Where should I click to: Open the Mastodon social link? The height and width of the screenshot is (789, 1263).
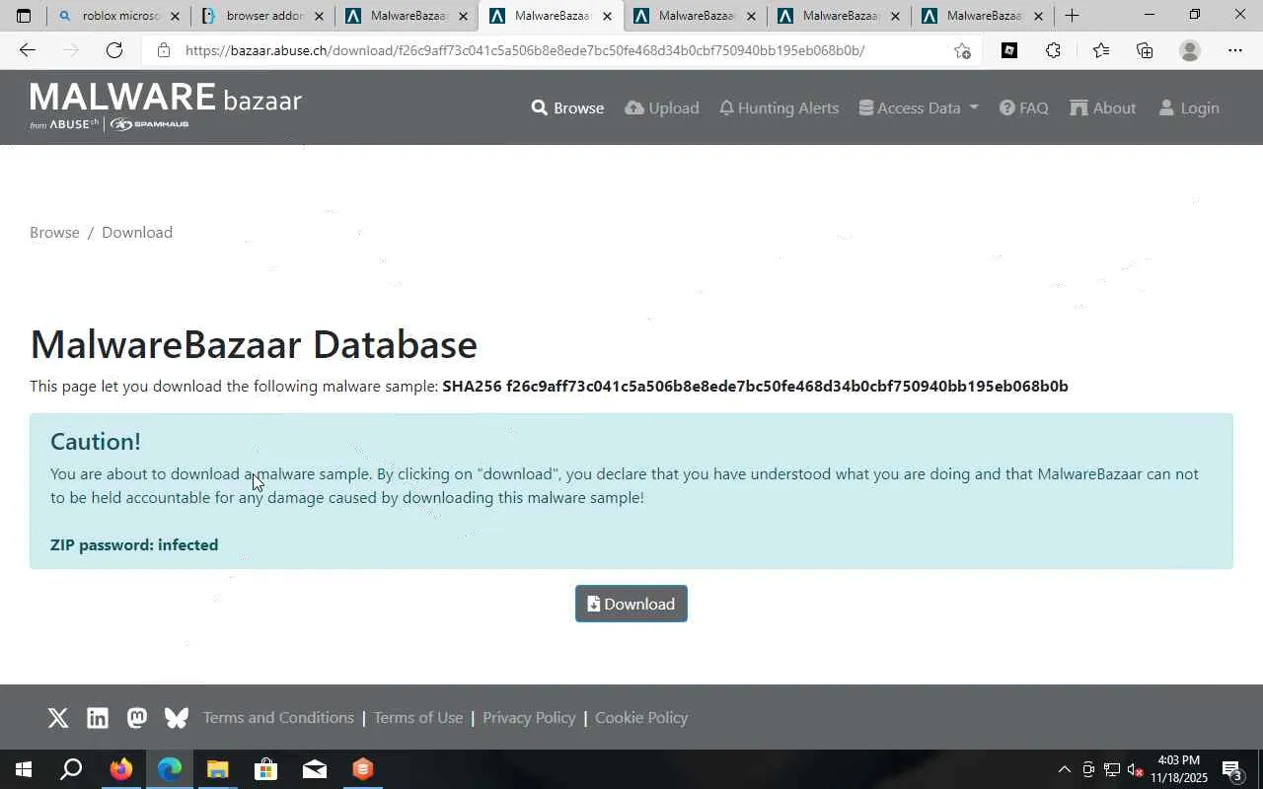coord(137,718)
